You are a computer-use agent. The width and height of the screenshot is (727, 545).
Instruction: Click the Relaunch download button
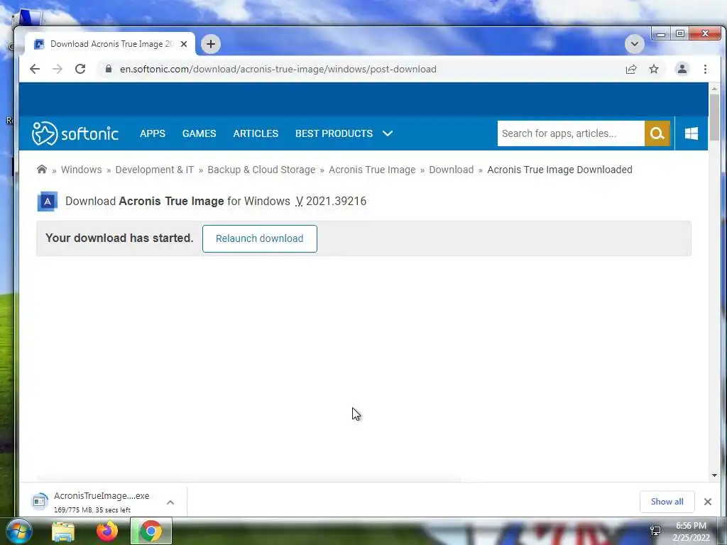point(260,238)
